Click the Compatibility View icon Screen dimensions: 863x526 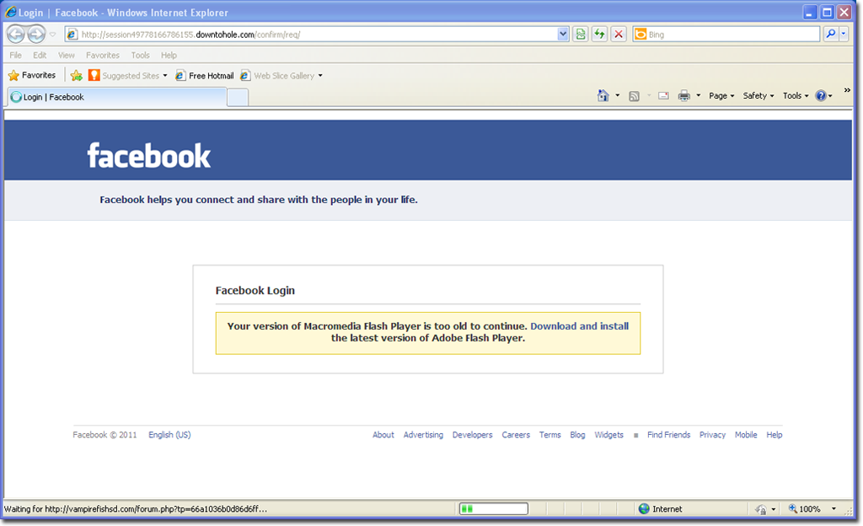pyautogui.click(x=580, y=34)
